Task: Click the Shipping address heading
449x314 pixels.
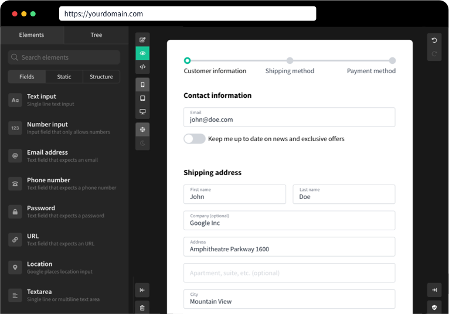Action: point(212,173)
